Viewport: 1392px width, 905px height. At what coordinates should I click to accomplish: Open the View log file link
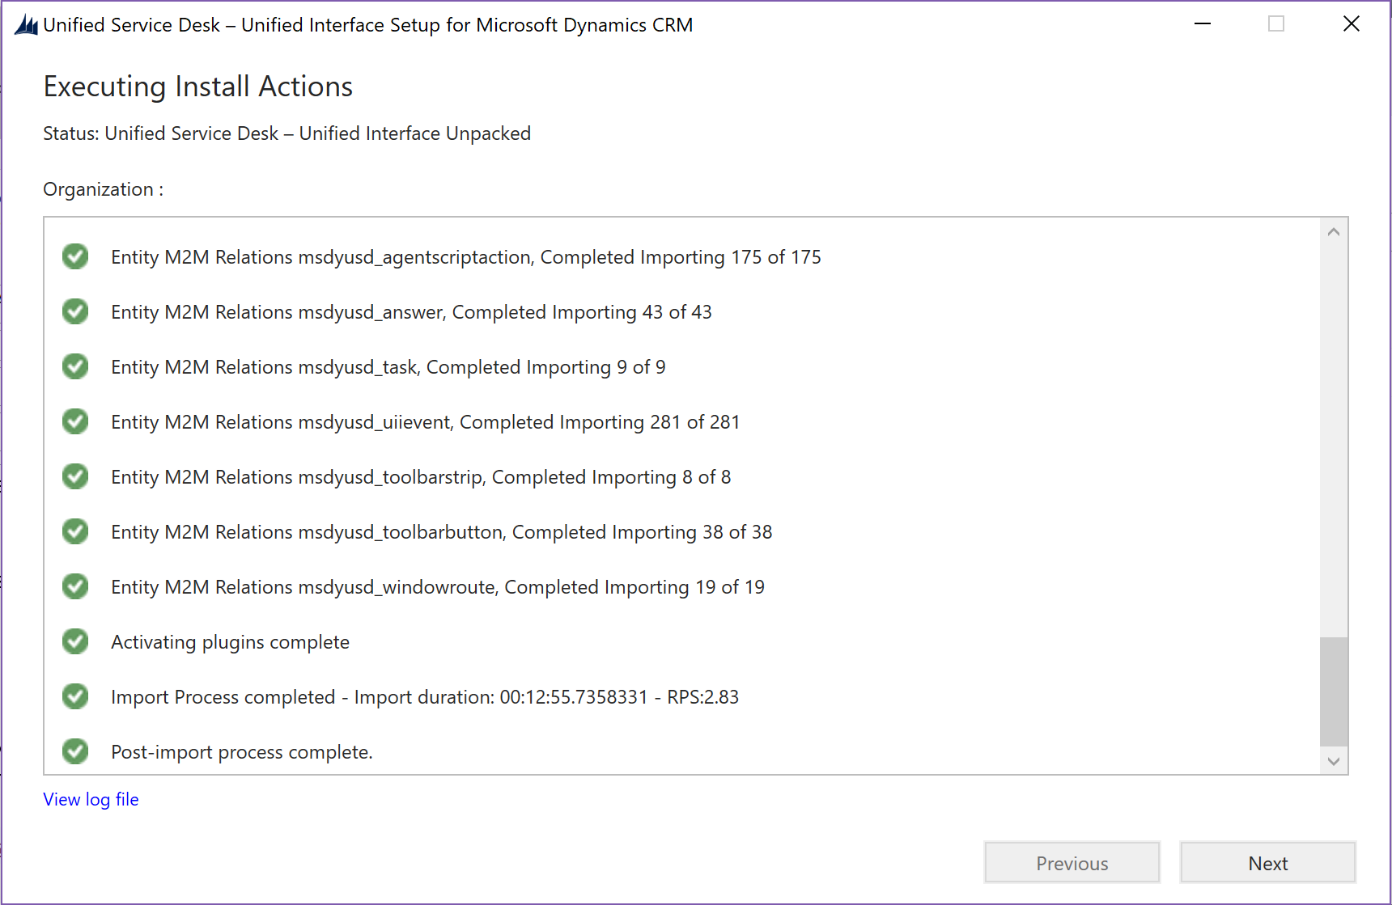(91, 799)
